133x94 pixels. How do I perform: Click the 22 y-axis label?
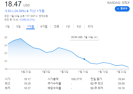pos(6,53)
